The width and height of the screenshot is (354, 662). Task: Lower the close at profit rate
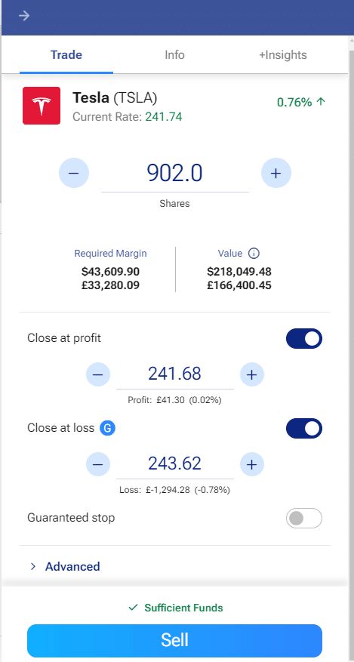coord(98,374)
